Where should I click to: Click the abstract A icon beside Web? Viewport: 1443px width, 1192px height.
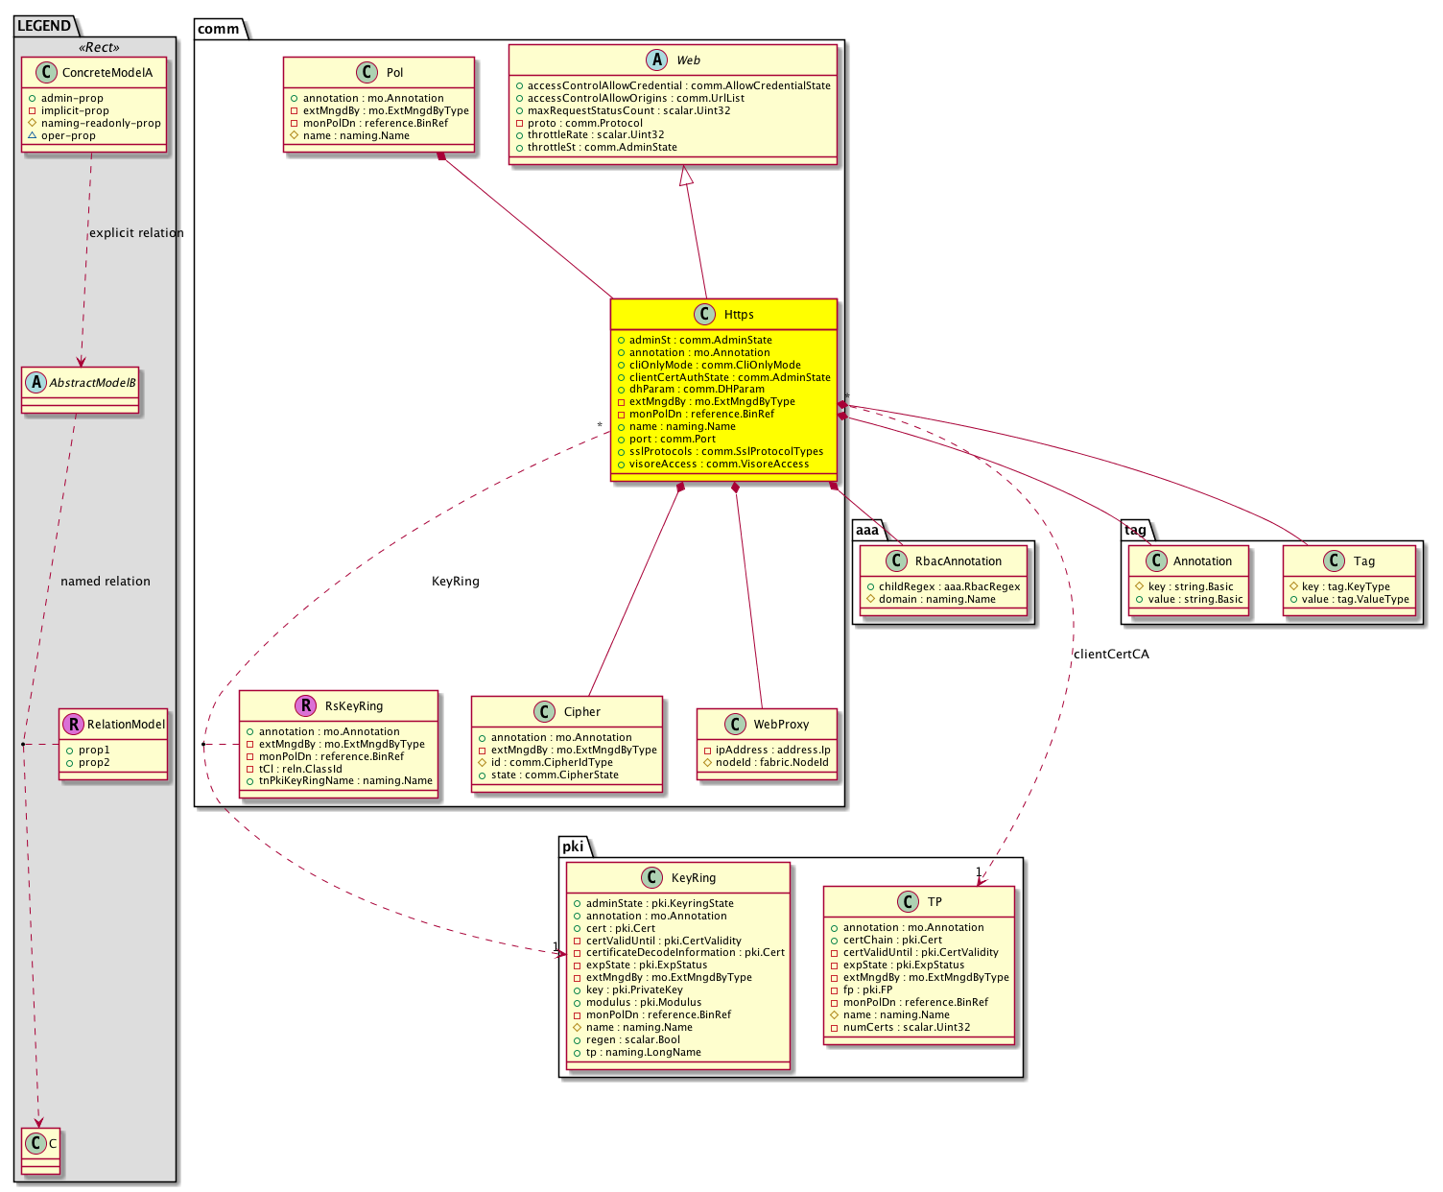pos(657,60)
